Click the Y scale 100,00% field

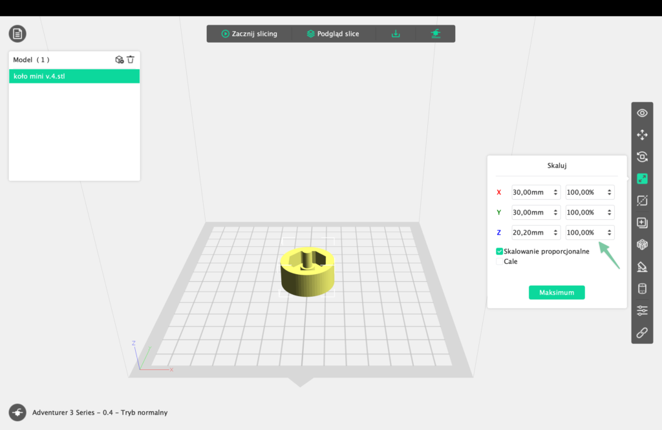pyautogui.click(x=590, y=213)
